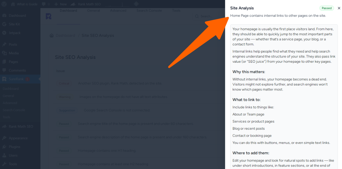The width and height of the screenshot is (342, 169).
Task: Click the SureRank notification count badge
Action: click(x=27, y=79)
